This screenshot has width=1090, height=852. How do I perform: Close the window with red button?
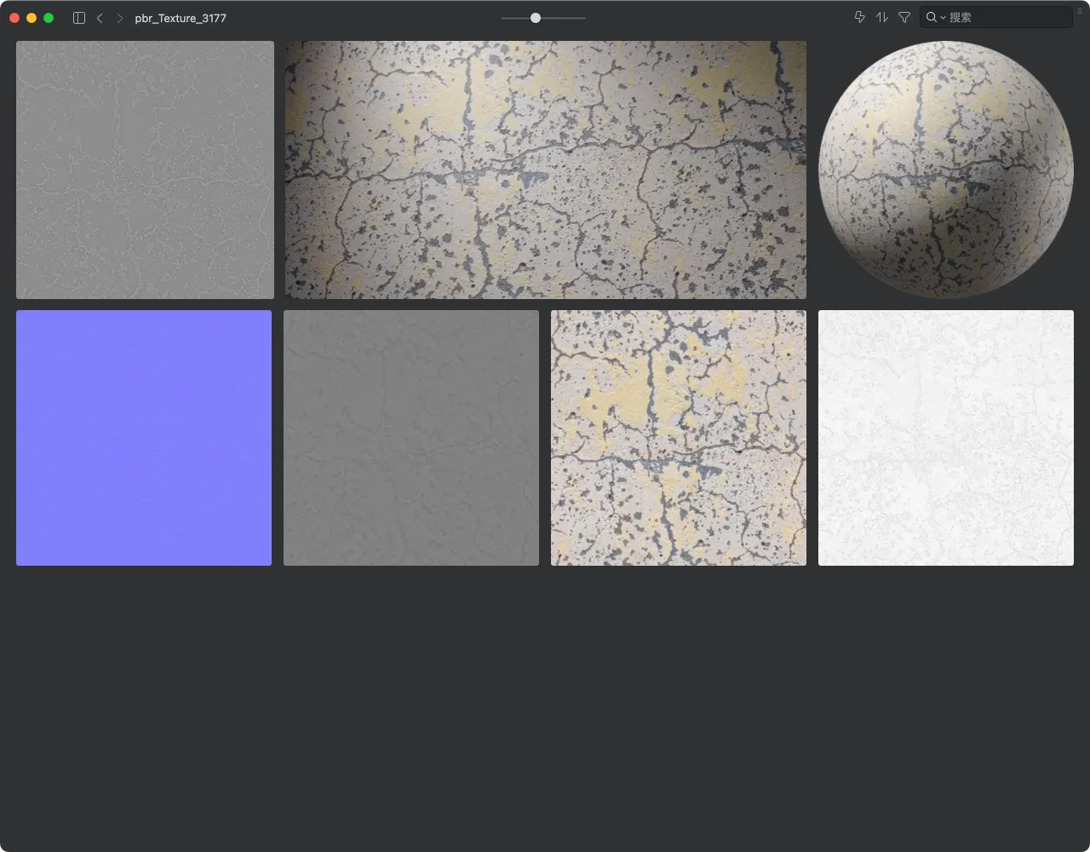(x=14, y=18)
